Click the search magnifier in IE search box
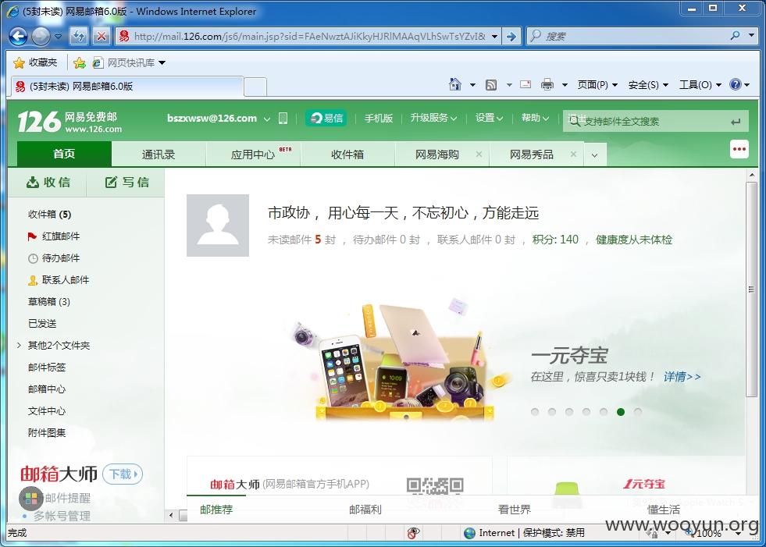 pyautogui.click(x=736, y=36)
